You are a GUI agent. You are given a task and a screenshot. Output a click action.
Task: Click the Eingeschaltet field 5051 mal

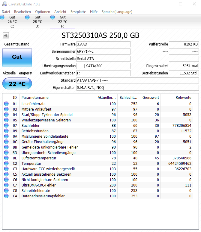click(x=184, y=66)
